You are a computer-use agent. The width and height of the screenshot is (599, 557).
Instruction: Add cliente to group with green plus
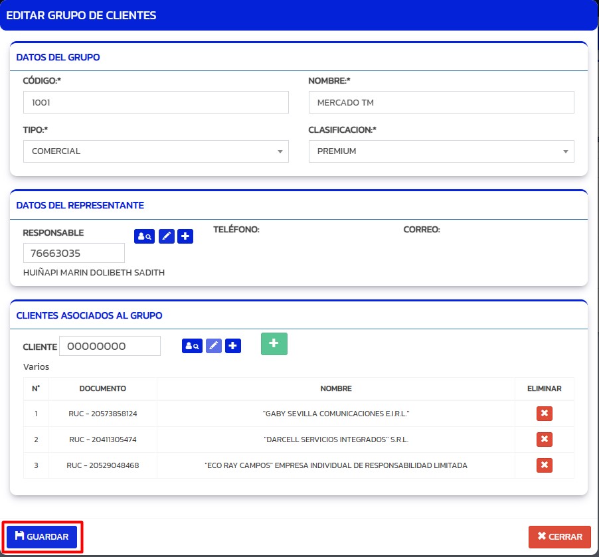pos(274,343)
